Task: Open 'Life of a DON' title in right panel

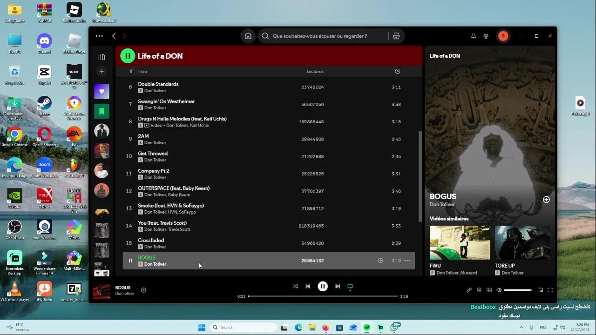Action: [x=445, y=56]
